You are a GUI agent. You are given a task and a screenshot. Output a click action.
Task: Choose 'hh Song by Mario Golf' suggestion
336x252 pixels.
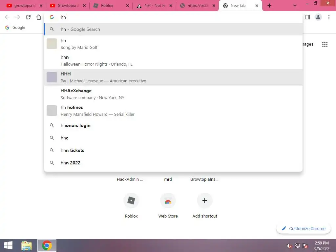(173, 44)
